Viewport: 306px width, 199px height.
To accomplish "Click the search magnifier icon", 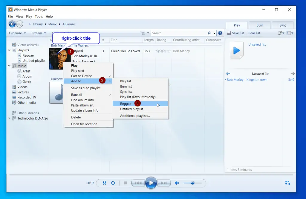I will point(209,33).
